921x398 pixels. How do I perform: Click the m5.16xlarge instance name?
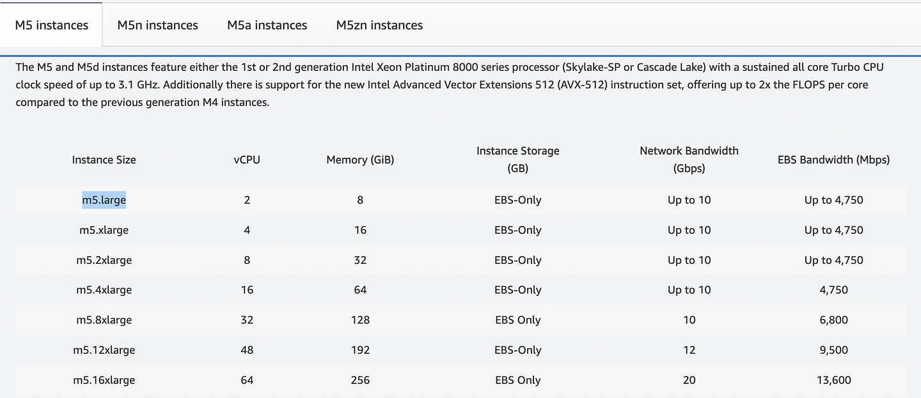(104, 380)
